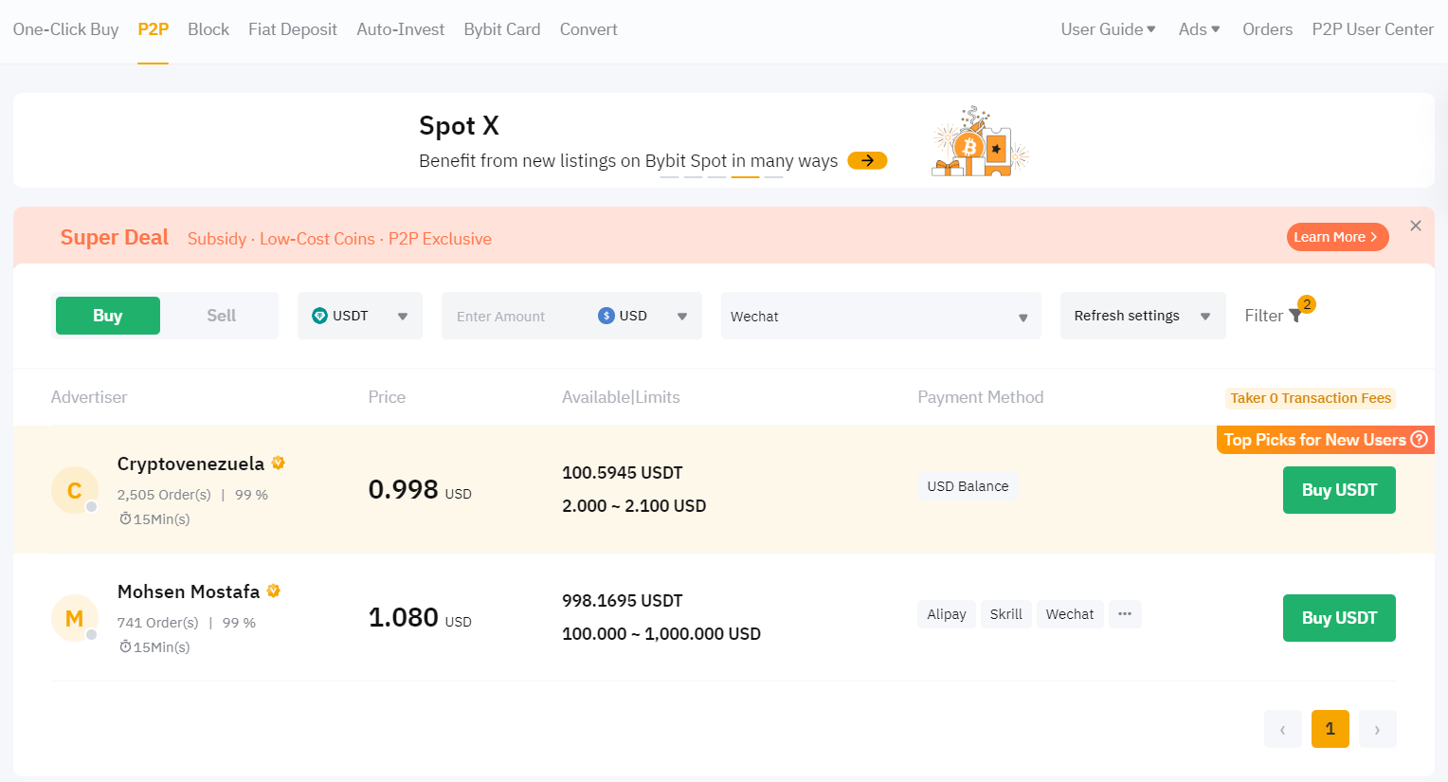
Task: Click 100.000 ~ 1,000.000 USD limits
Action: point(661,634)
